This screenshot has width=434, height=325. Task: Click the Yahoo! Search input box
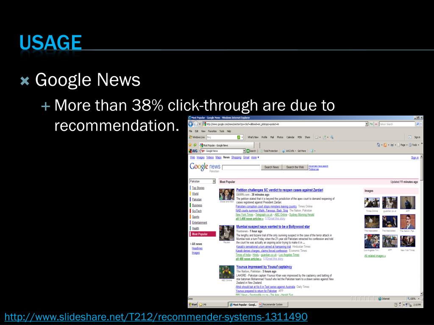click(x=397, y=124)
